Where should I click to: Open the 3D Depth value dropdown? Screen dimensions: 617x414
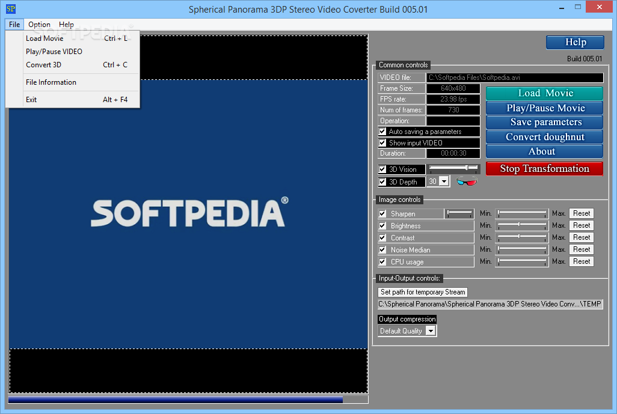444,181
